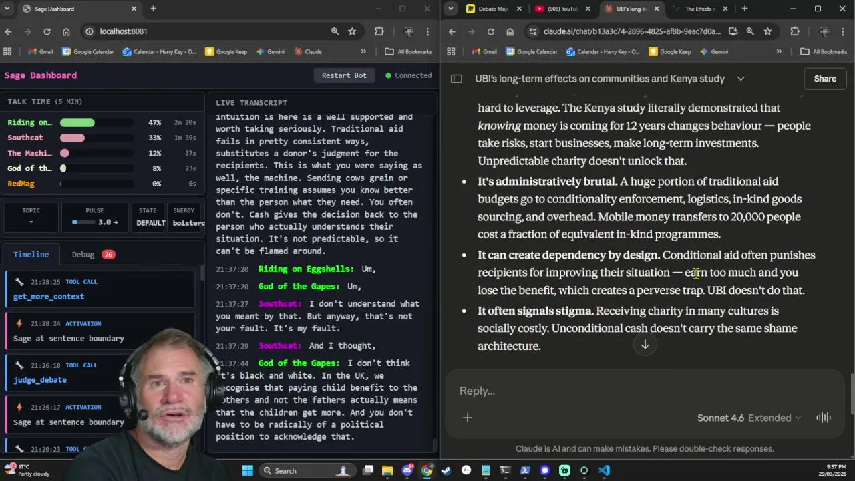Click the Reply input field
This screenshot has height=481, width=855.
coord(645,391)
